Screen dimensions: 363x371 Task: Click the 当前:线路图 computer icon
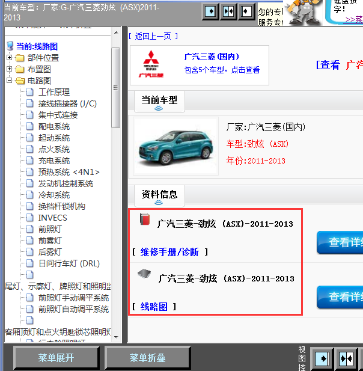tap(10, 46)
